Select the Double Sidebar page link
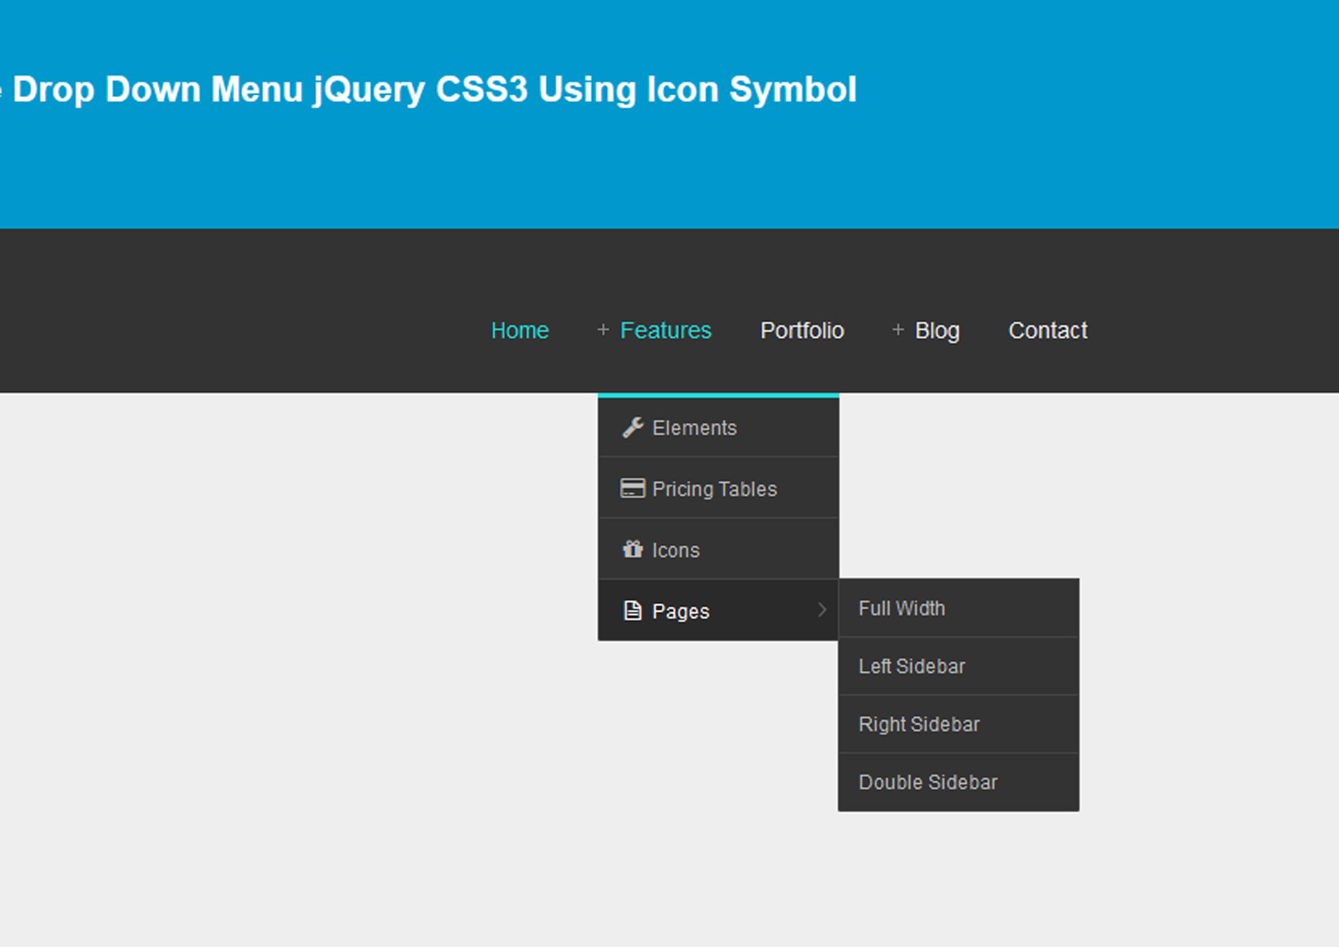 [x=959, y=782]
